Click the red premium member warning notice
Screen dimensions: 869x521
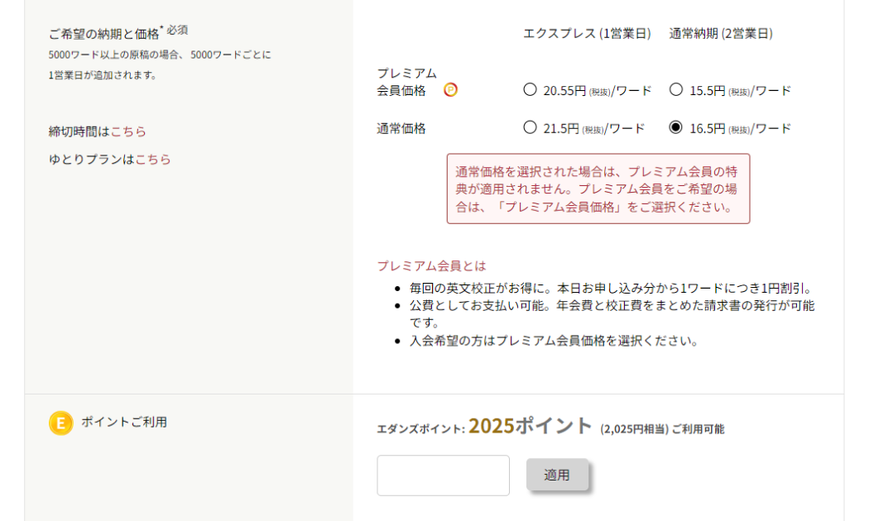[x=598, y=189]
